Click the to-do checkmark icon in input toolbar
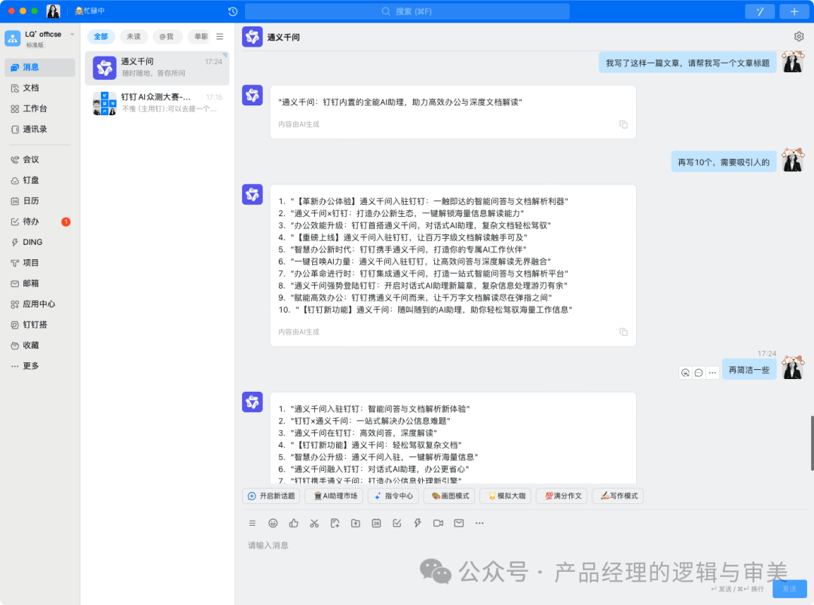The height and width of the screenshot is (605, 814). pos(397,524)
